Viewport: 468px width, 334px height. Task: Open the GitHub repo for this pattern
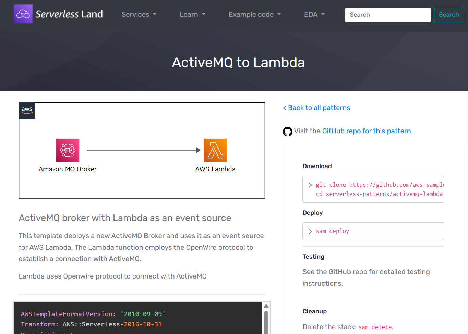pyautogui.click(x=367, y=131)
